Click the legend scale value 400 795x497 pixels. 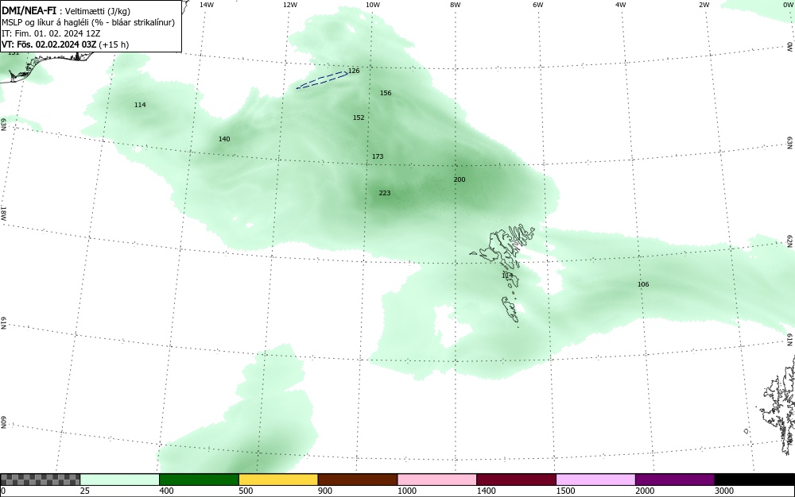pos(166,491)
